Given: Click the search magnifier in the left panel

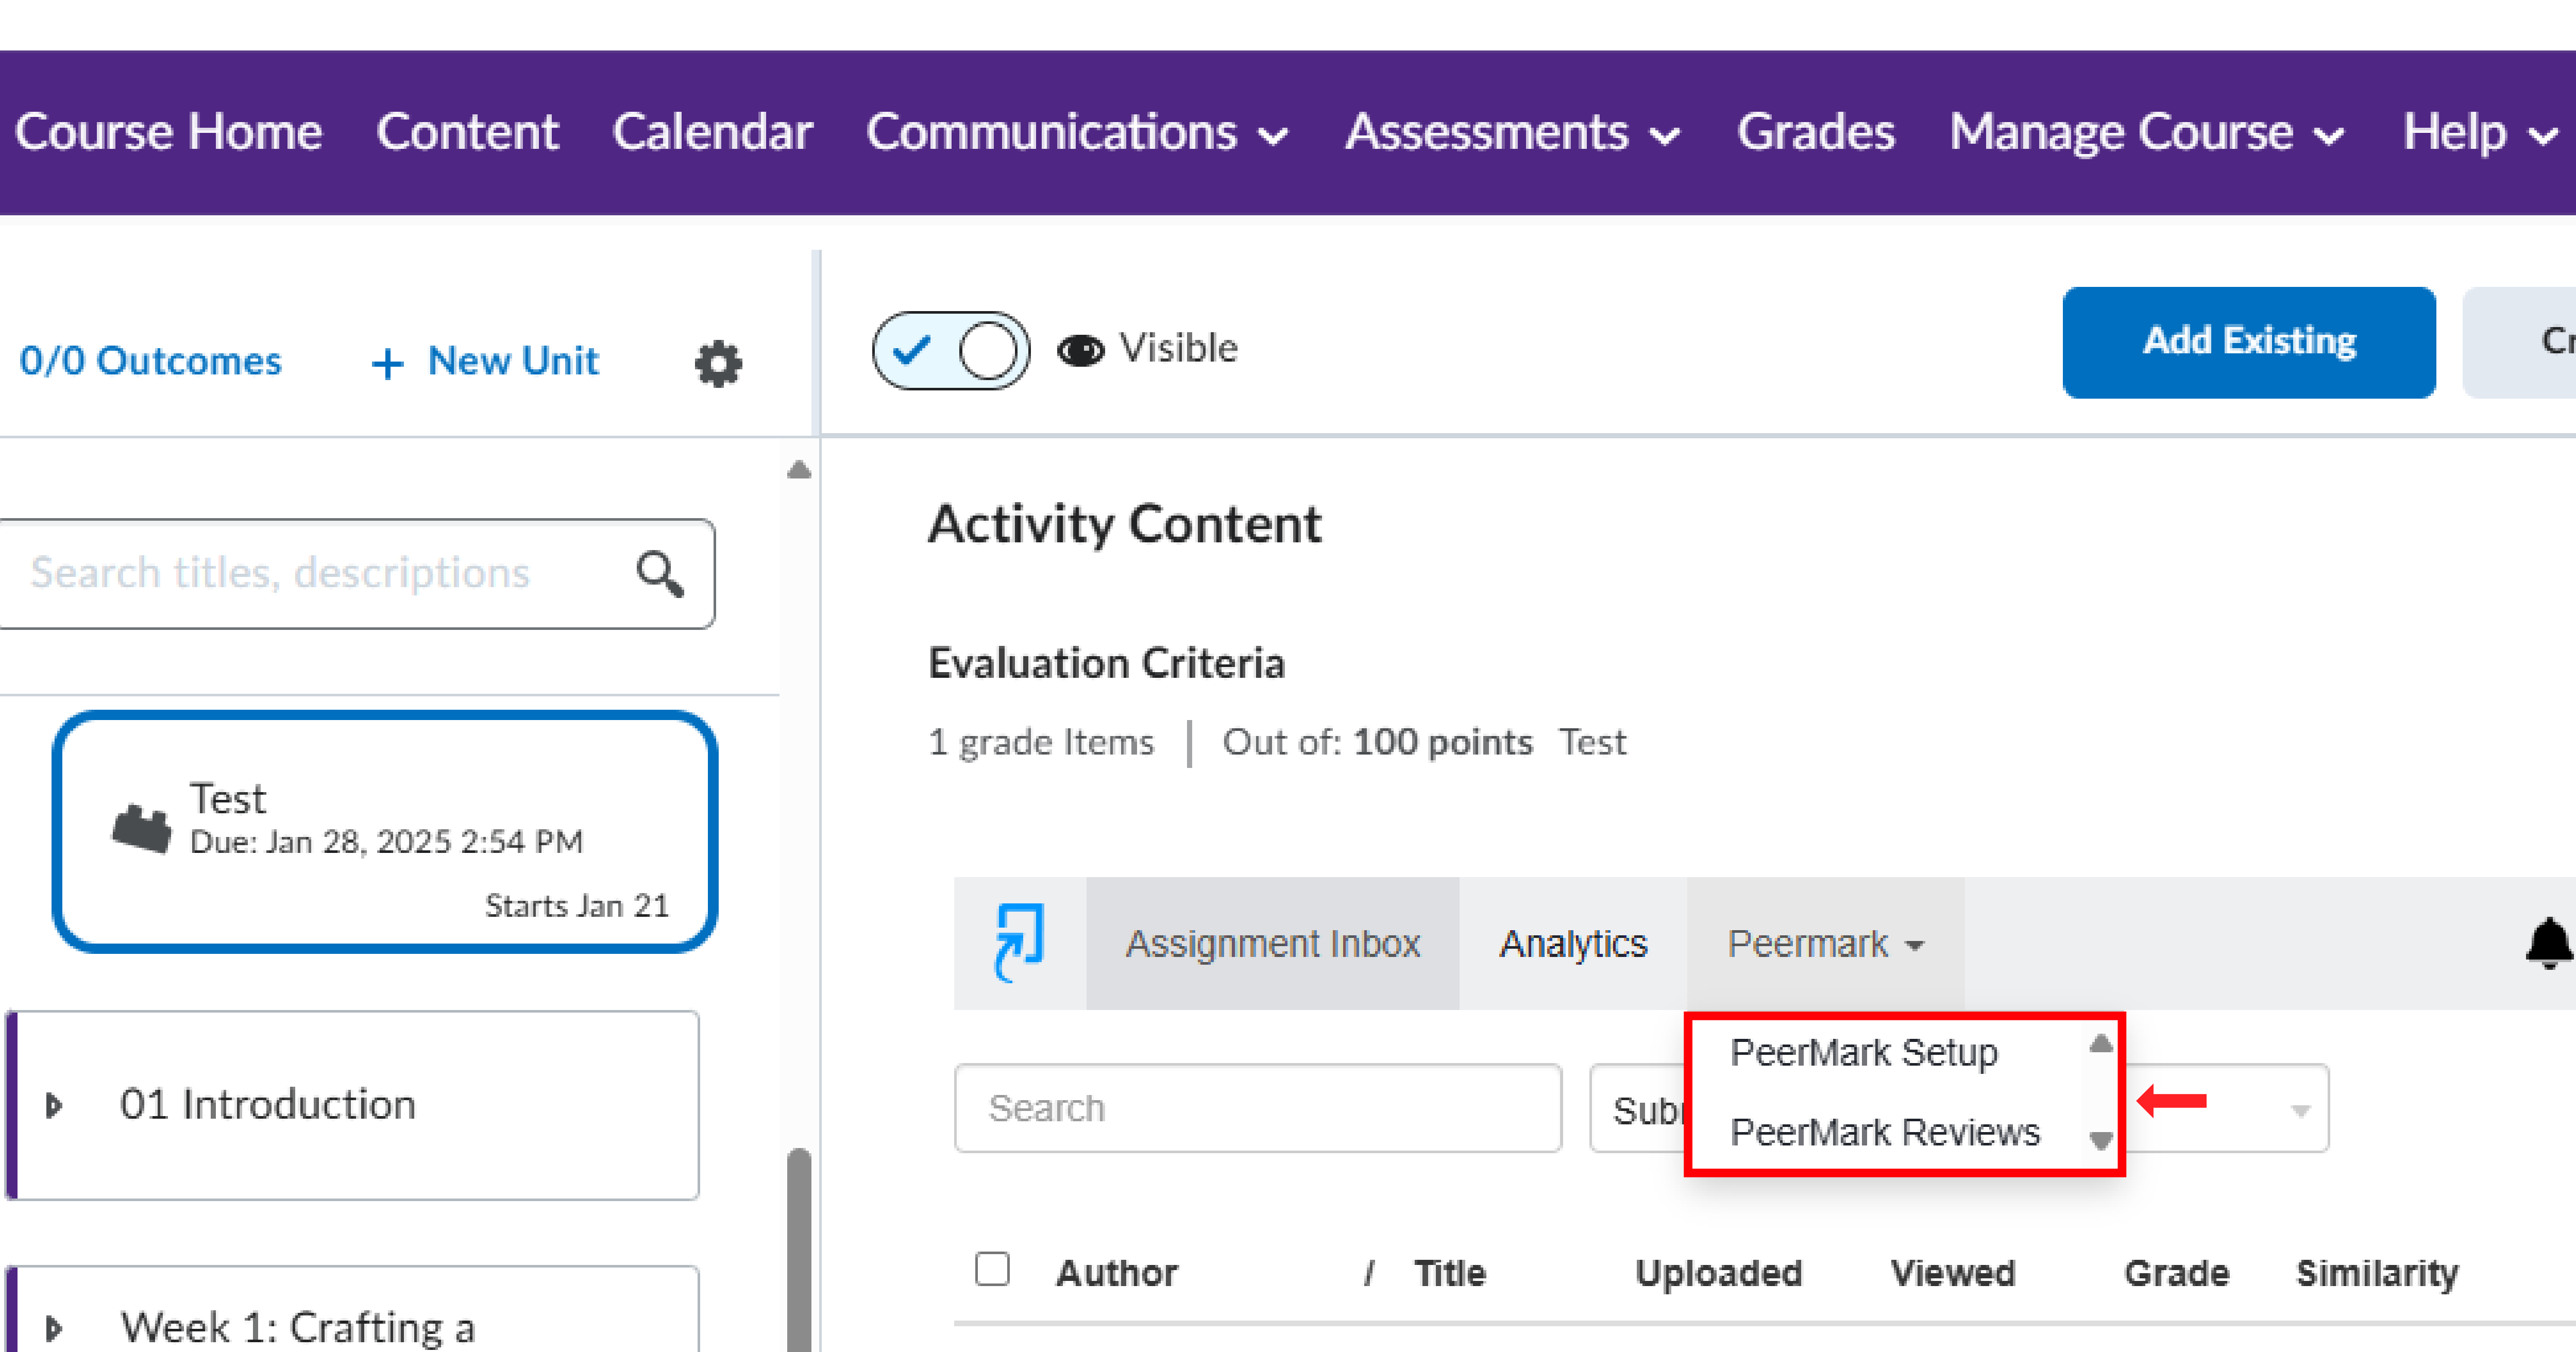Looking at the screenshot, I should tap(658, 574).
